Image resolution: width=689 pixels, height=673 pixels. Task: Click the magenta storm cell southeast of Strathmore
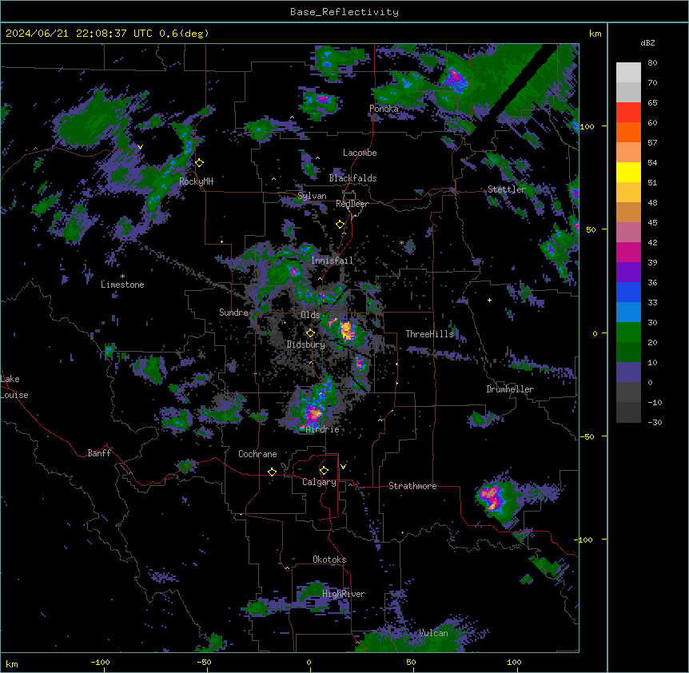click(x=492, y=497)
